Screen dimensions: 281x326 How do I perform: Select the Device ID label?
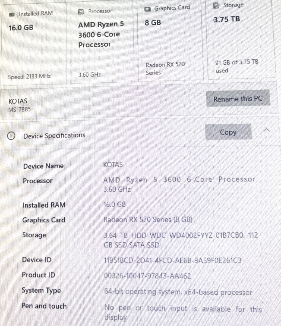pos(37,260)
